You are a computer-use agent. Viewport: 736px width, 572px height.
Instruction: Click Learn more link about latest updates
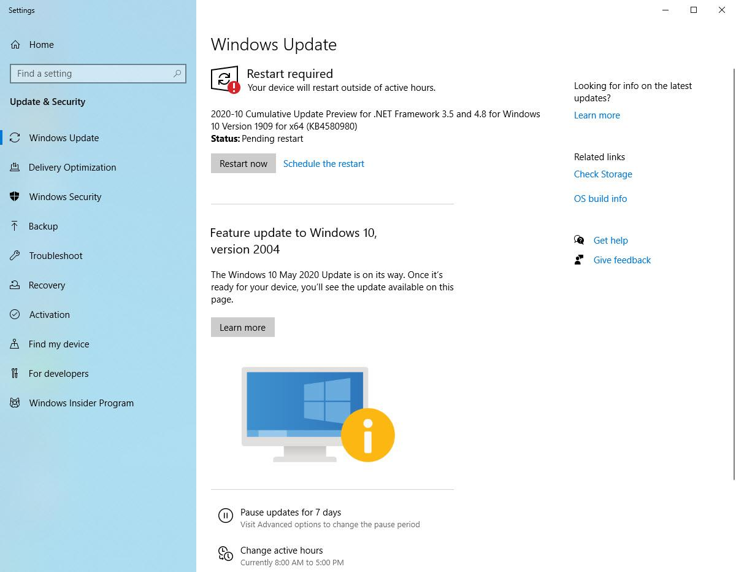click(x=597, y=115)
